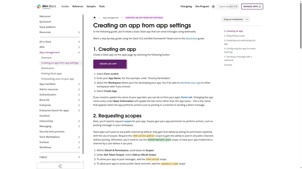Expand Enterprise Search for apps section
This screenshot has height=169, width=302.
(x=79, y=110)
